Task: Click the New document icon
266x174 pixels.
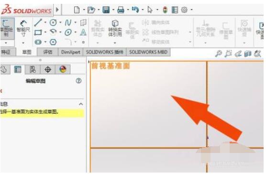Action: [77, 10]
